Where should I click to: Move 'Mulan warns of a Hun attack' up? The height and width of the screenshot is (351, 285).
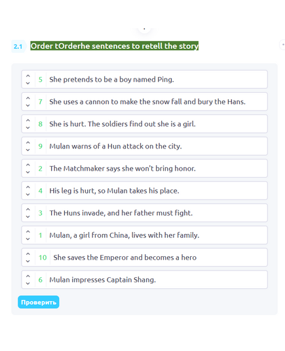(x=28, y=142)
